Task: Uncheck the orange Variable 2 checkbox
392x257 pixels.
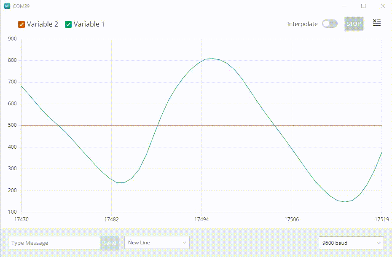Action: pyautogui.click(x=21, y=24)
